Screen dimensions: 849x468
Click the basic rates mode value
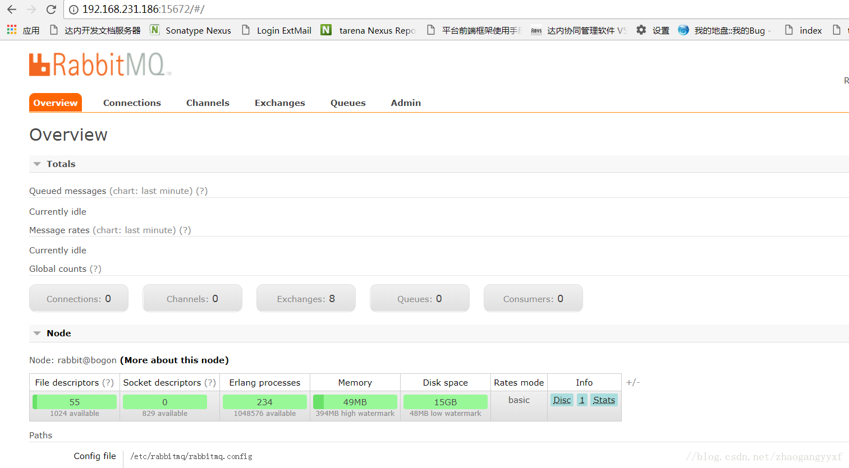click(519, 400)
